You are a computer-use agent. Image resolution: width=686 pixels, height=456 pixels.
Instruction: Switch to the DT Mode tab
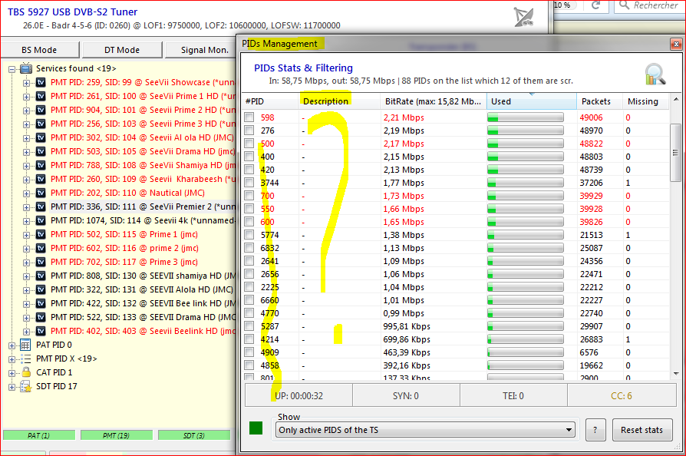(122, 50)
